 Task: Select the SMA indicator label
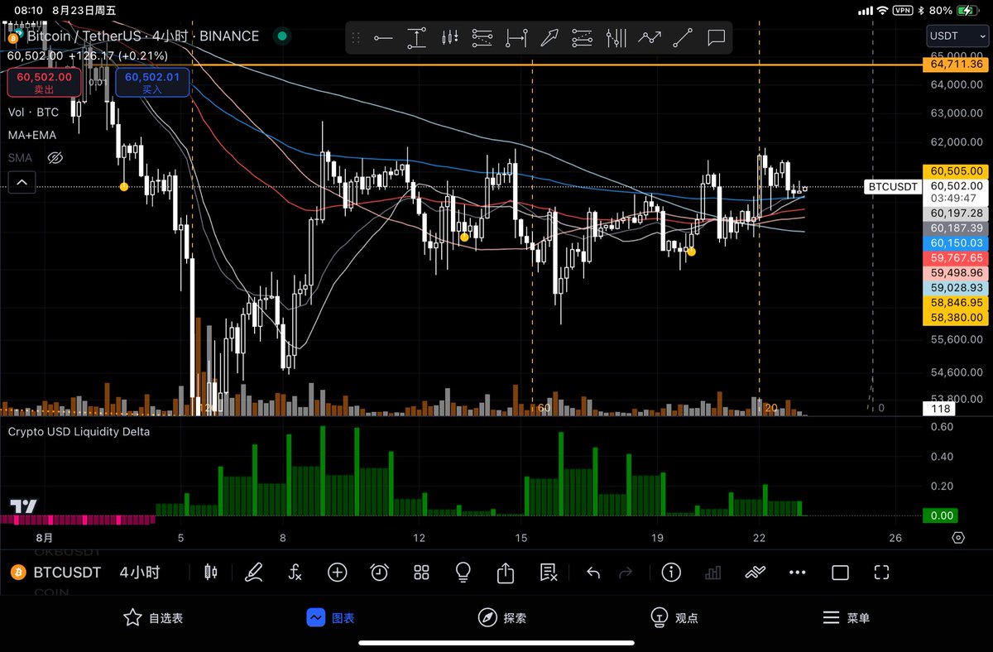pos(21,157)
